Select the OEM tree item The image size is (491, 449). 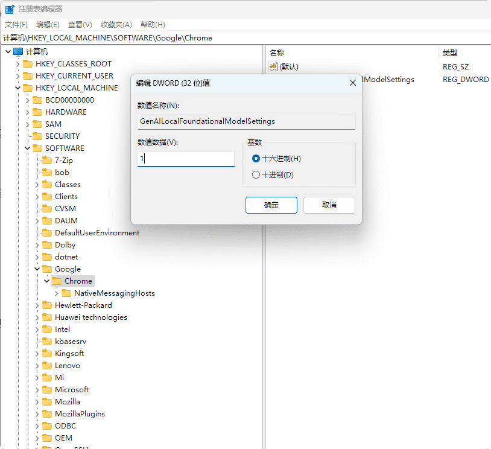63,438
